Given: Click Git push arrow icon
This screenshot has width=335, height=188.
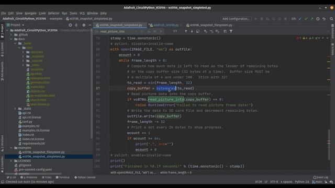Looking at the screenshot, I should pyautogui.click(x=312, y=19).
